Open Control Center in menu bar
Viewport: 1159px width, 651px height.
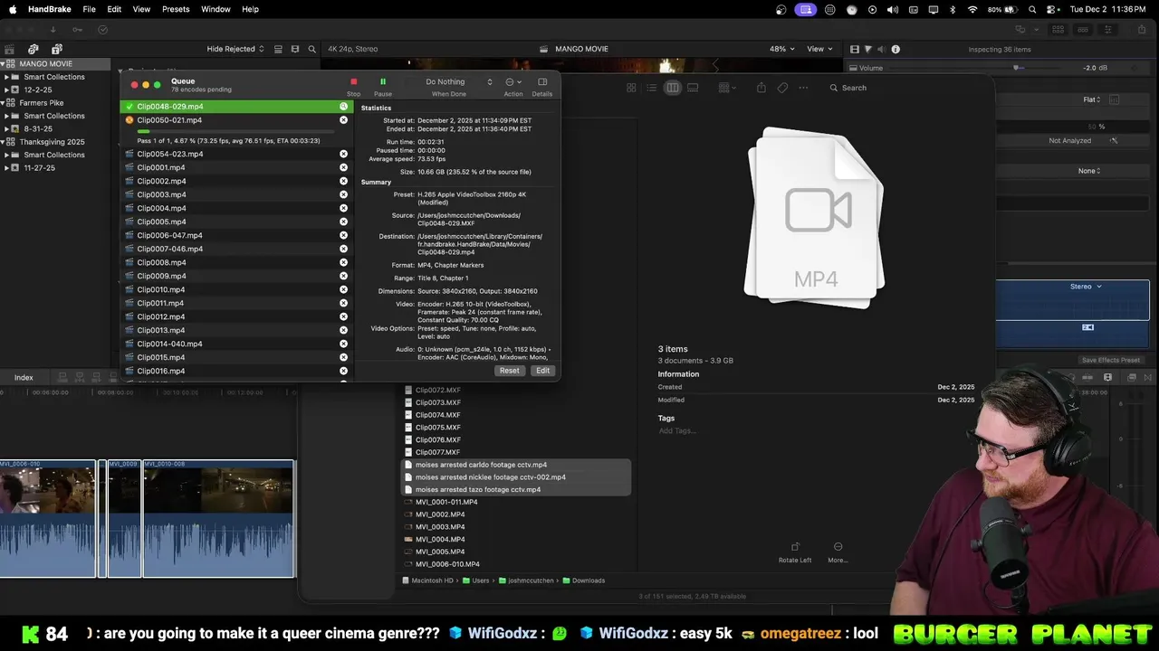click(1053, 9)
